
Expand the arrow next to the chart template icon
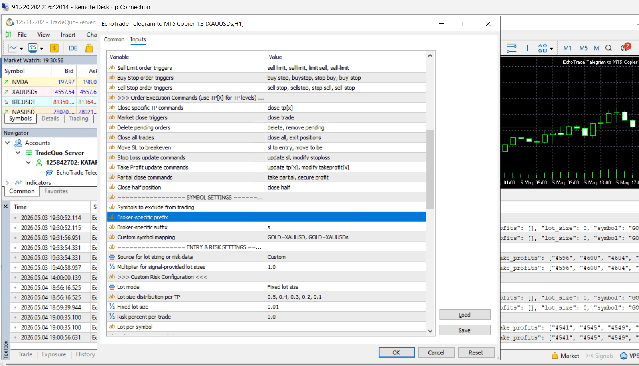(41, 49)
